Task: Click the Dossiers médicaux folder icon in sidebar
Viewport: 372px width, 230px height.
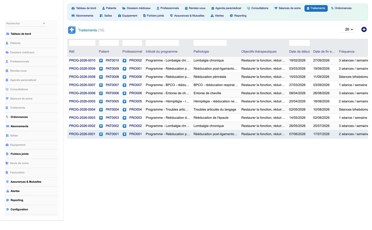Action: coord(7,52)
